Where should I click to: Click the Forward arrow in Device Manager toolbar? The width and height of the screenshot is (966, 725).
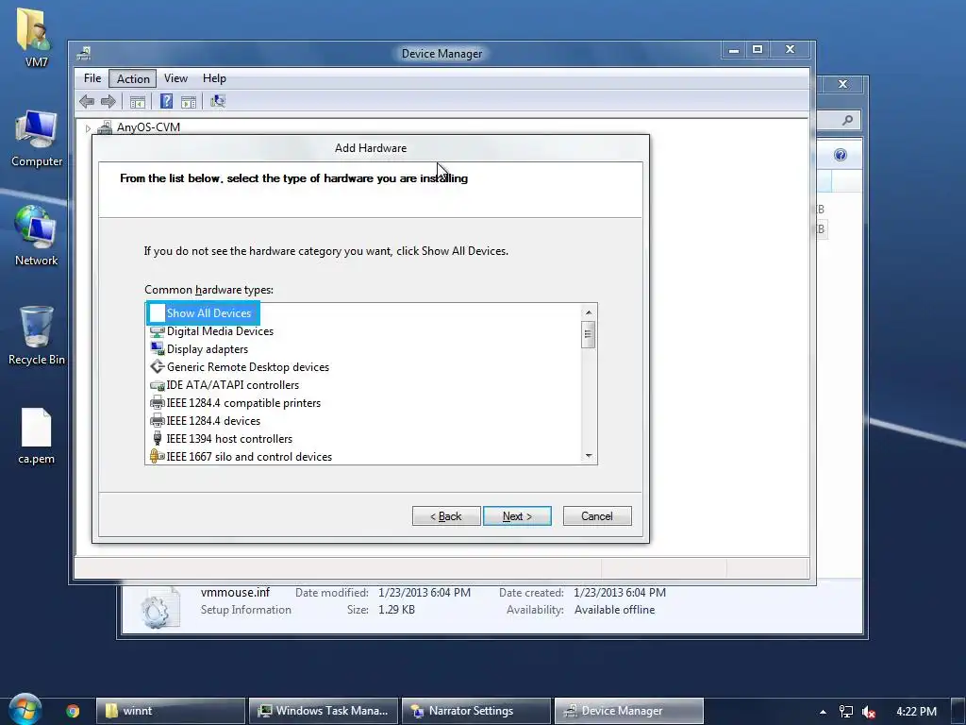point(108,101)
